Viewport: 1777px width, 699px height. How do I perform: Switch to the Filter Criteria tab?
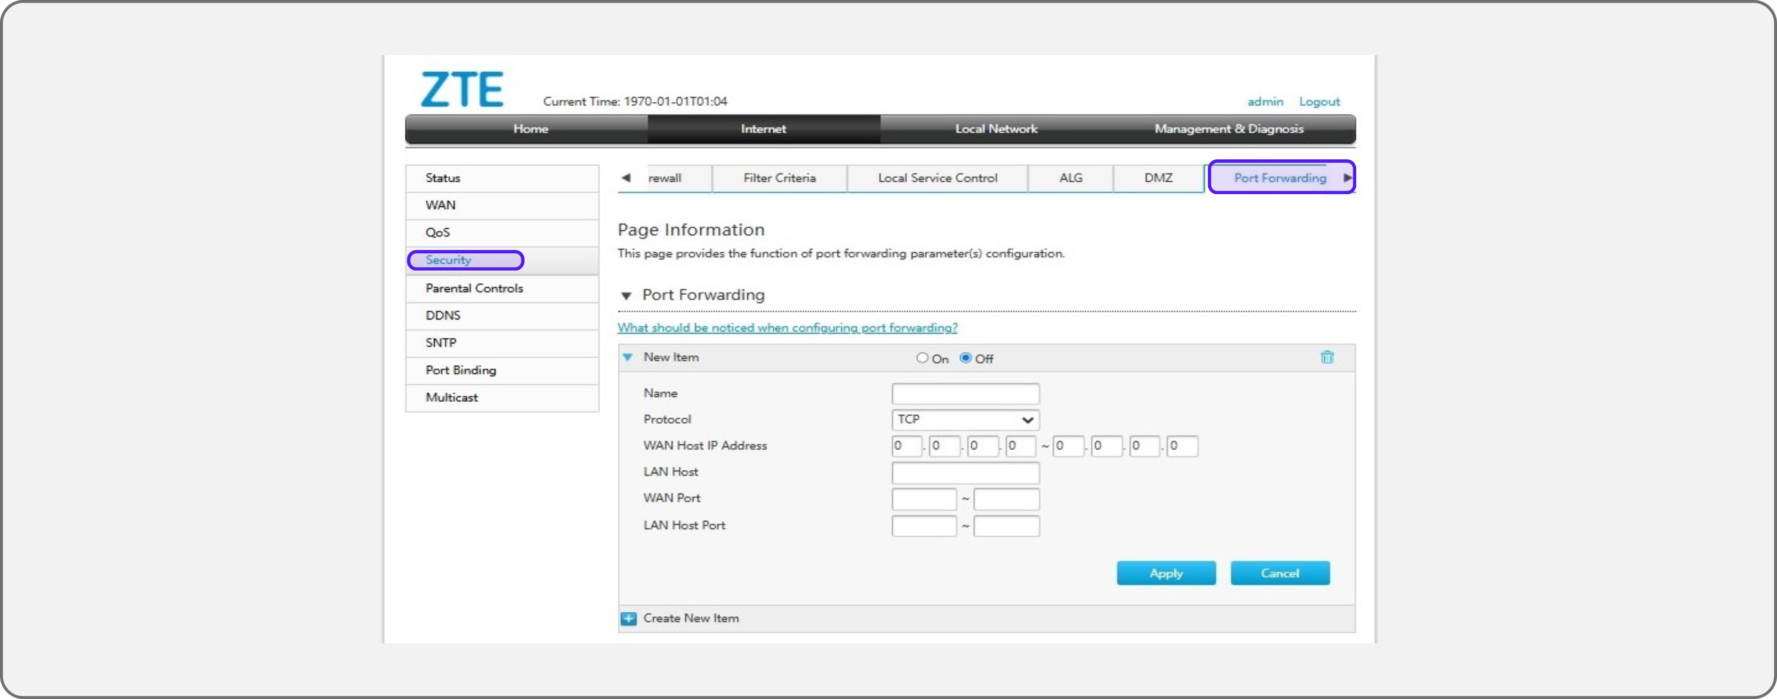click(x=779, y=178)
